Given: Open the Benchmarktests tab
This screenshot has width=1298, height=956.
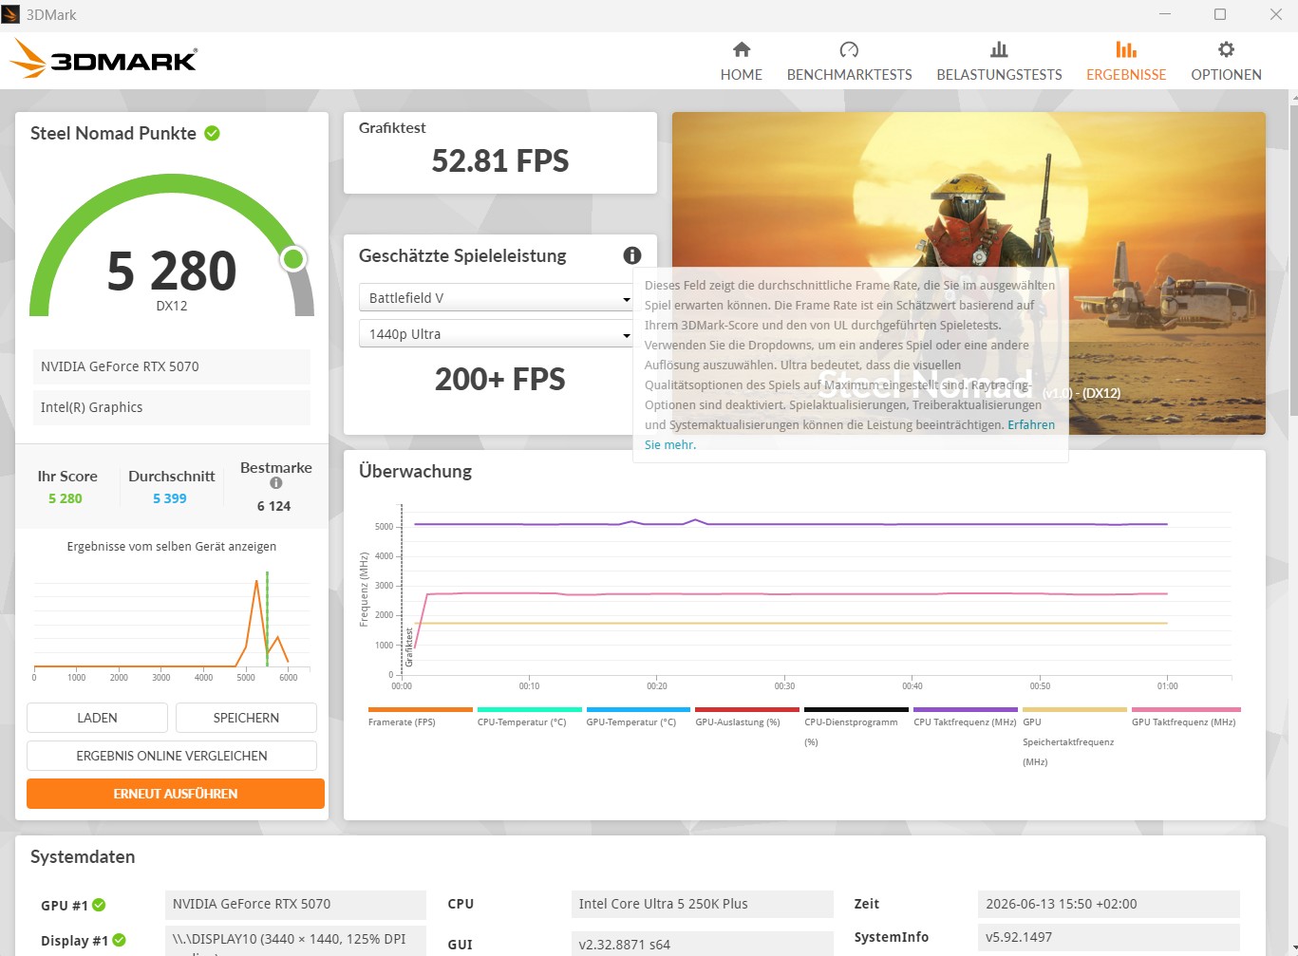Looking at the screenshot, I should pos(850,62).
